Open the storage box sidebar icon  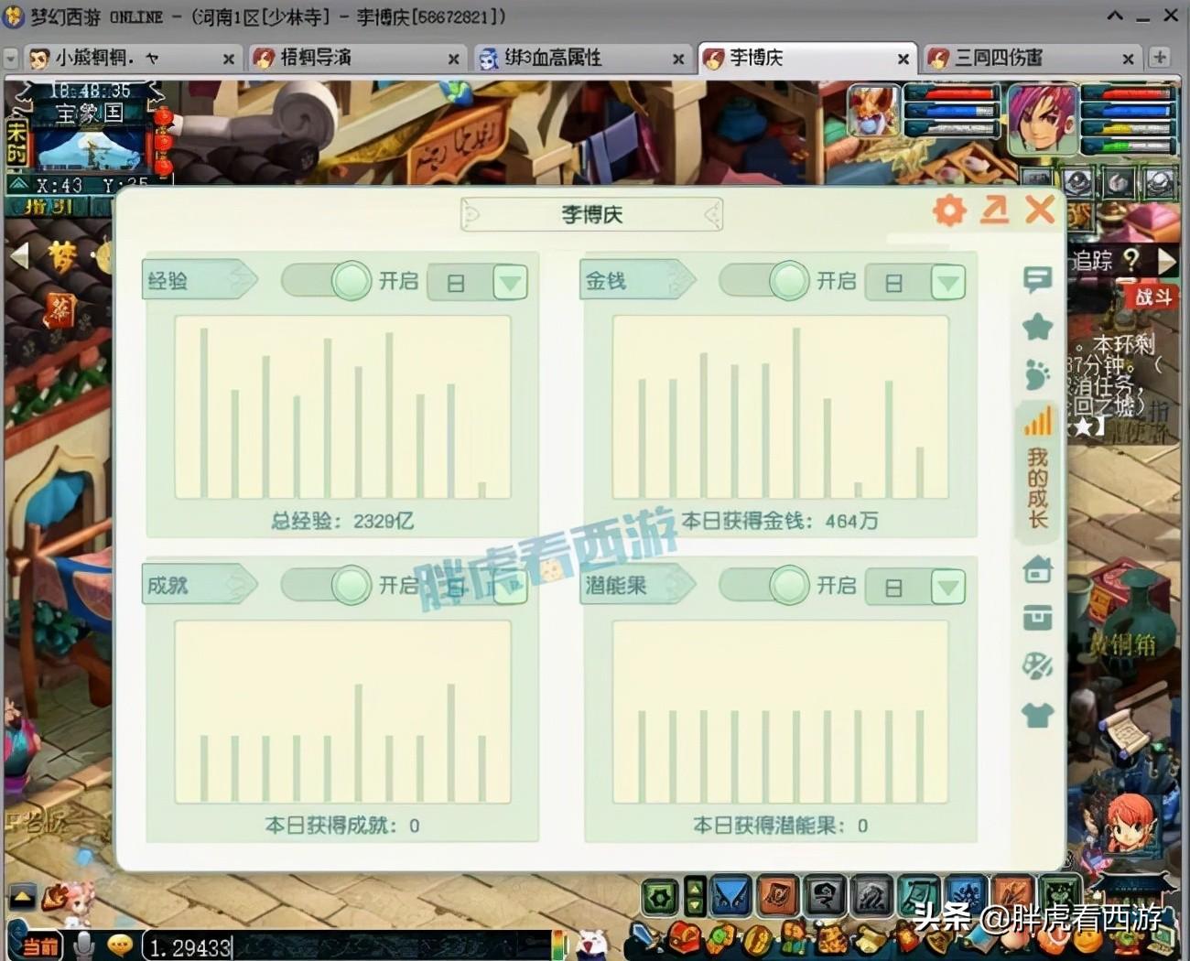point(1037,618)
